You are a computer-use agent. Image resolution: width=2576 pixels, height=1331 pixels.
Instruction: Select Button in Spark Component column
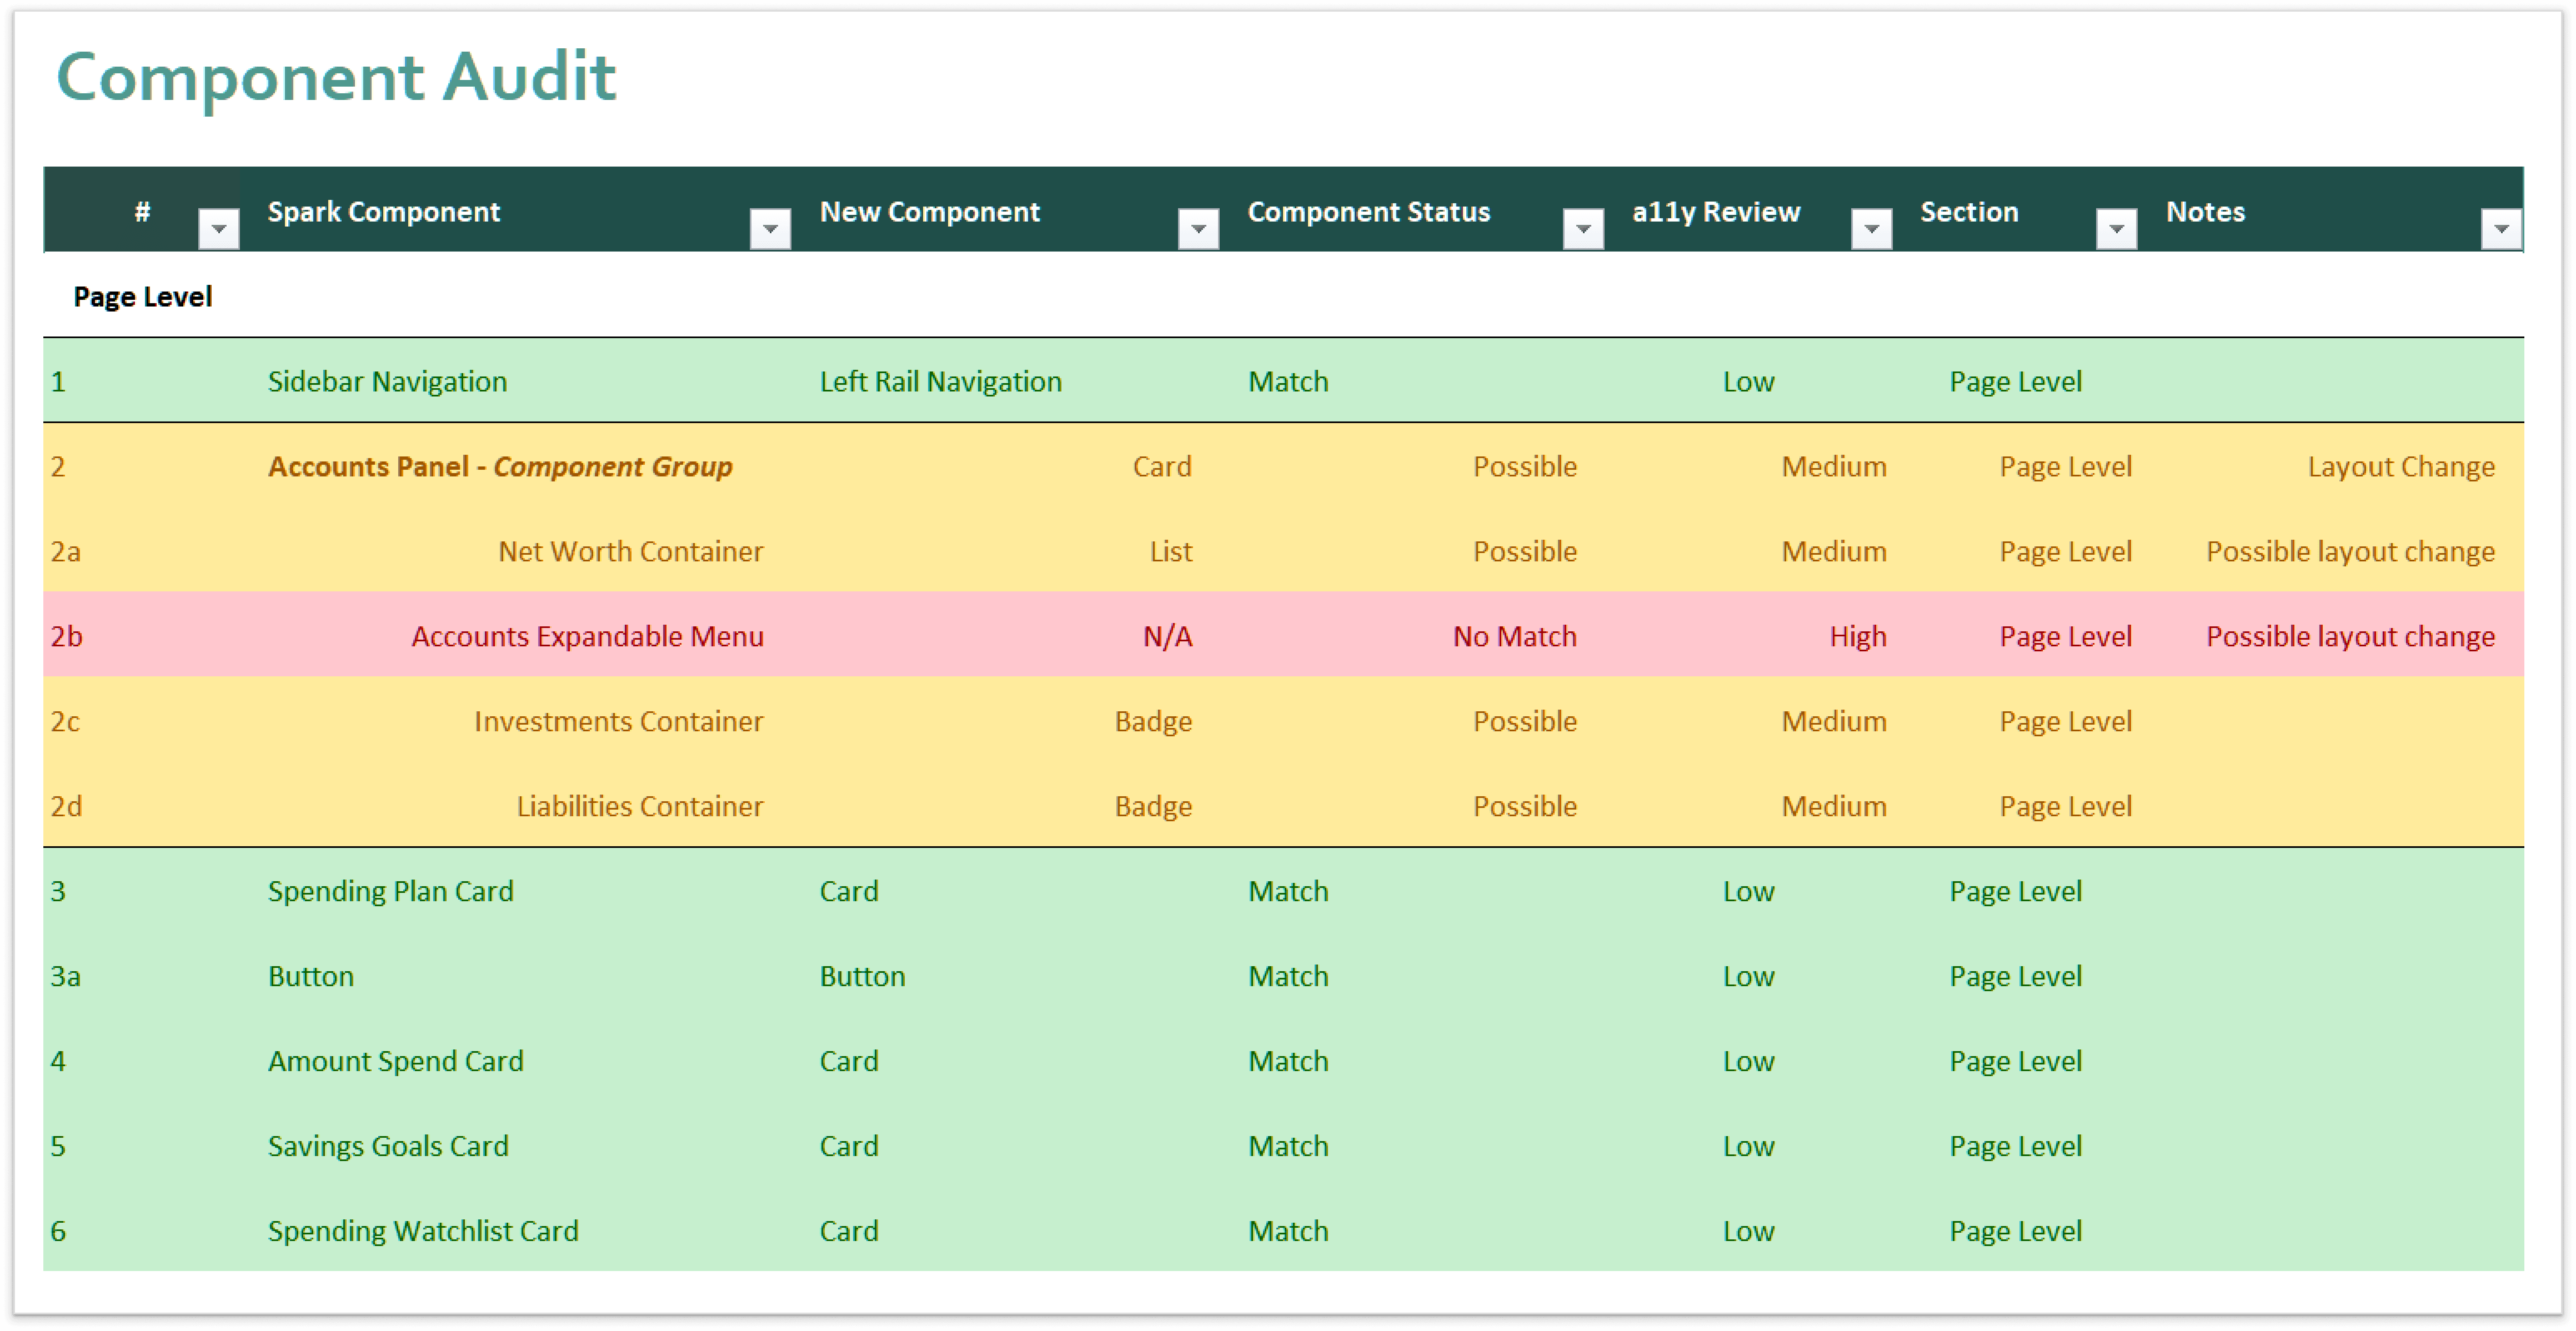click(x=311, y=977)
